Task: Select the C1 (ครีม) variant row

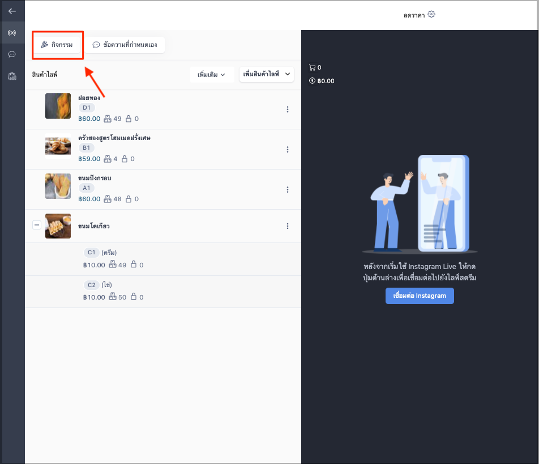Action: point(163,259)
